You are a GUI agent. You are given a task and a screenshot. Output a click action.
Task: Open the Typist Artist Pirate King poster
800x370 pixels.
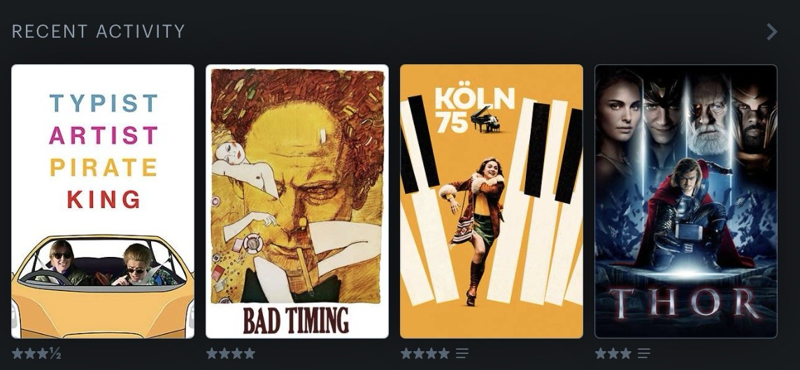click(103, 201)
